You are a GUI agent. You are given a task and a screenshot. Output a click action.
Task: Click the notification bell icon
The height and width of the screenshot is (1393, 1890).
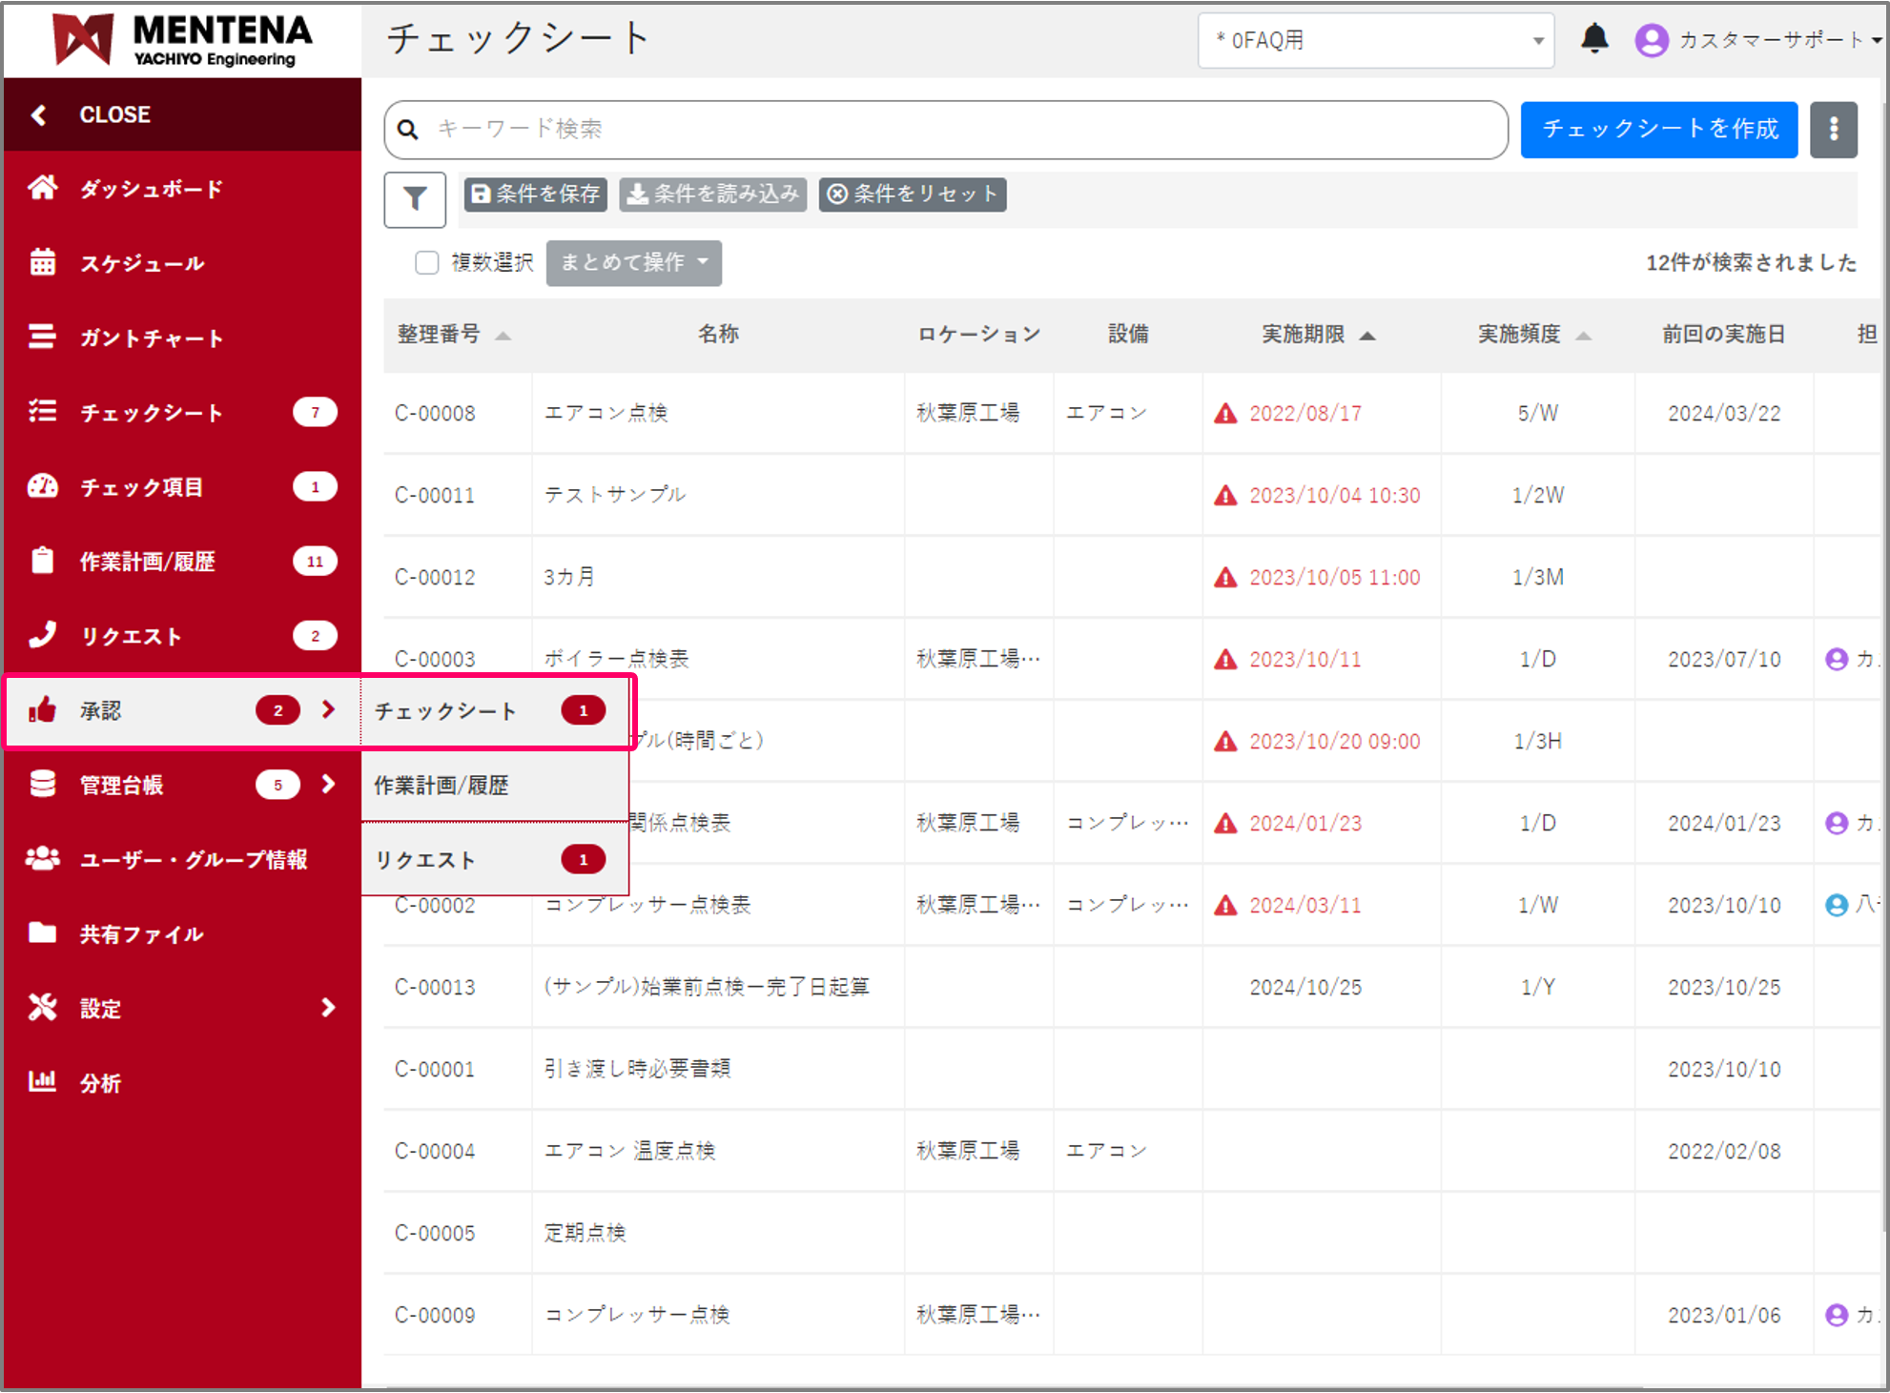pyautogui.click(x=1594, y=39)
